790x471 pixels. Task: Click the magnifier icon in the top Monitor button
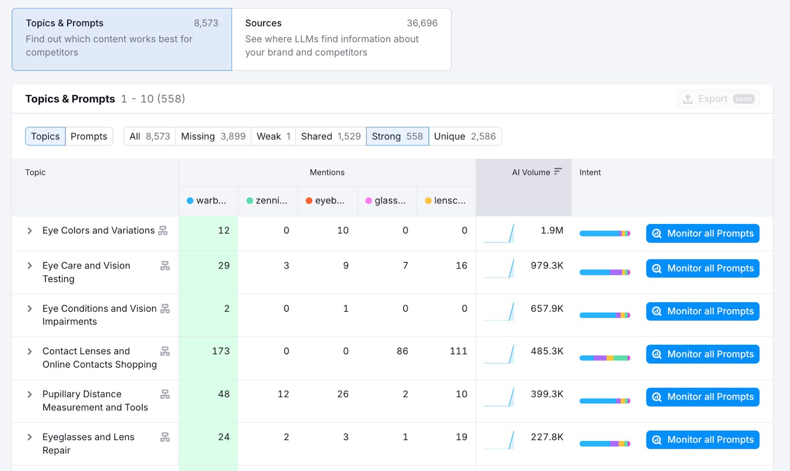(657, 233)
